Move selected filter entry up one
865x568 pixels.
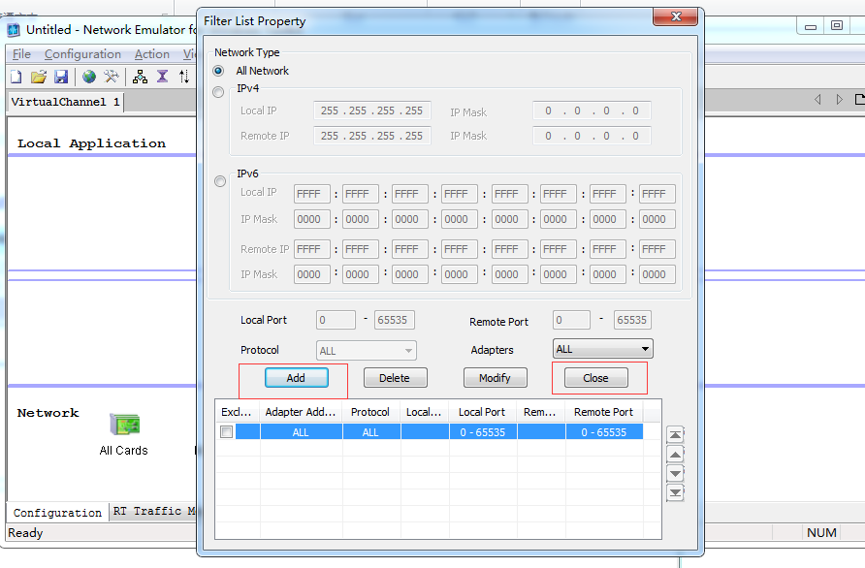pyautogui.click(x=675, y=455)
